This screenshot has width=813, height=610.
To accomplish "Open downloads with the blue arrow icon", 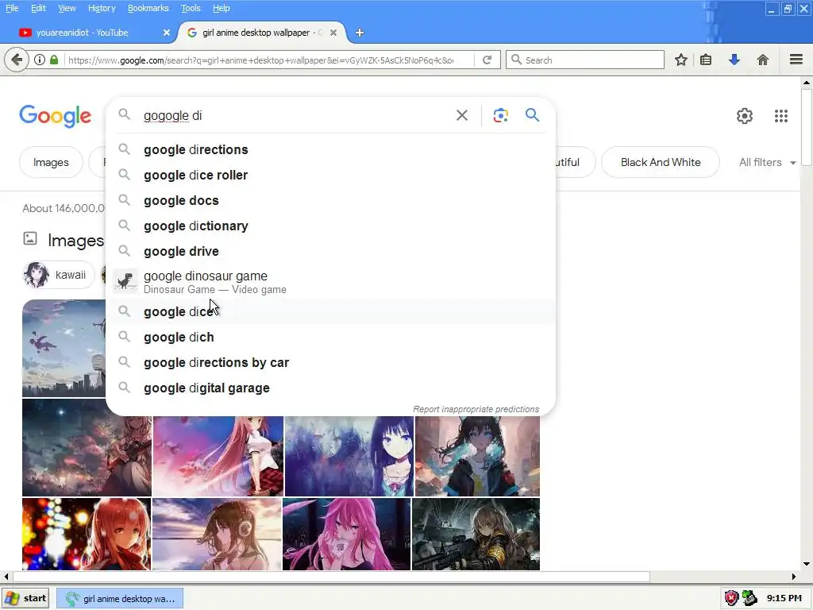I will coord(734,60).
